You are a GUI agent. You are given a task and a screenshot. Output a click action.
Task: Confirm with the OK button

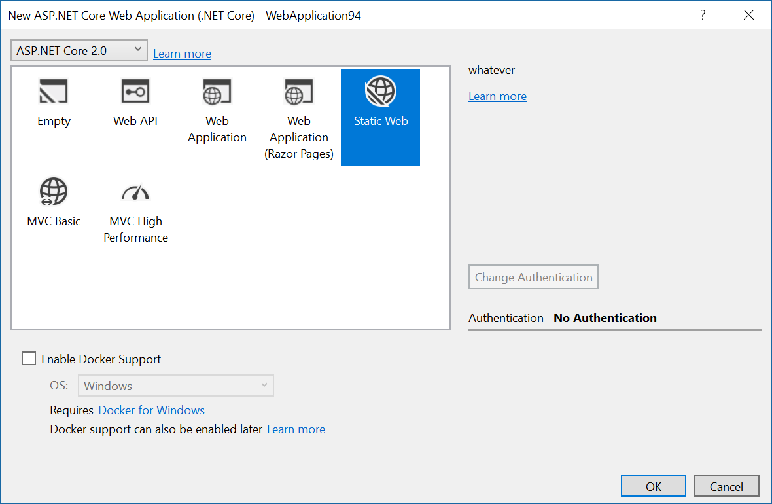click(x=654, y=486)
